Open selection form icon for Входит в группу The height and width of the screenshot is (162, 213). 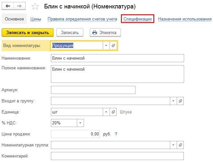click(181, 101)
